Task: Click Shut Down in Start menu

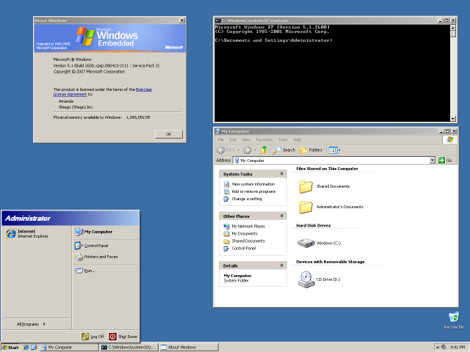Action: (123, 337)
